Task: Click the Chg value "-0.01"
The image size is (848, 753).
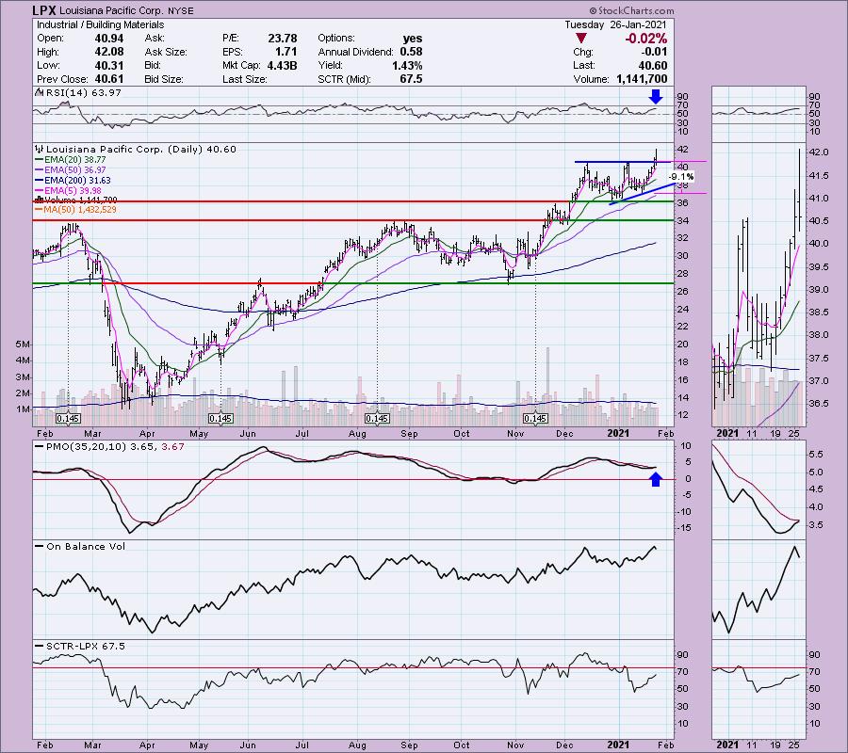Action: pyautogui.click(x=654, y=52)
